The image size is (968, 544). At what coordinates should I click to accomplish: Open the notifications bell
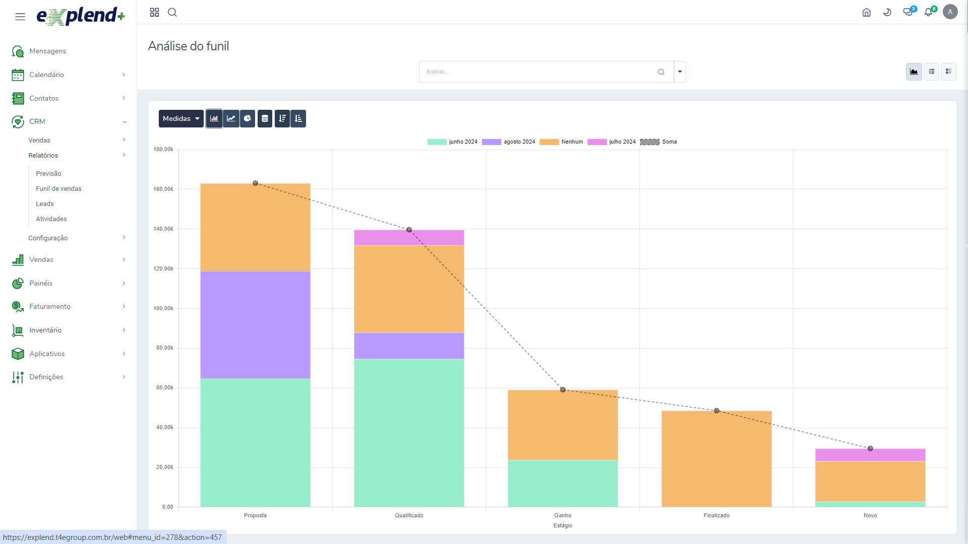(928, 12)
